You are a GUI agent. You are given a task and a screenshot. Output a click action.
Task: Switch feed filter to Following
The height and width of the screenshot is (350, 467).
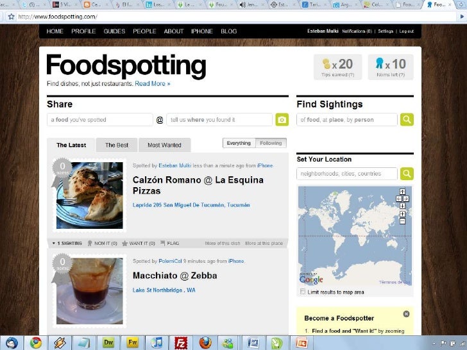(x=271, y=143)
